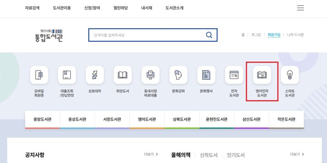The width and height of the screenshot is (327, 163).
Task: Select the 문화행사 document icon
Action: pos(206,75)
